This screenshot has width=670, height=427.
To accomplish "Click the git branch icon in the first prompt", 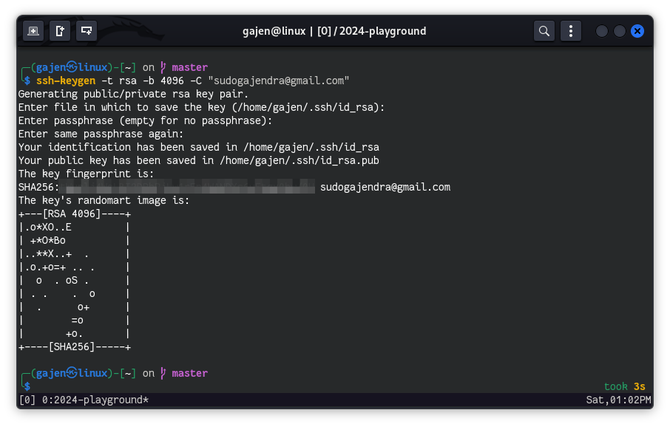I will tap(163, 67).
